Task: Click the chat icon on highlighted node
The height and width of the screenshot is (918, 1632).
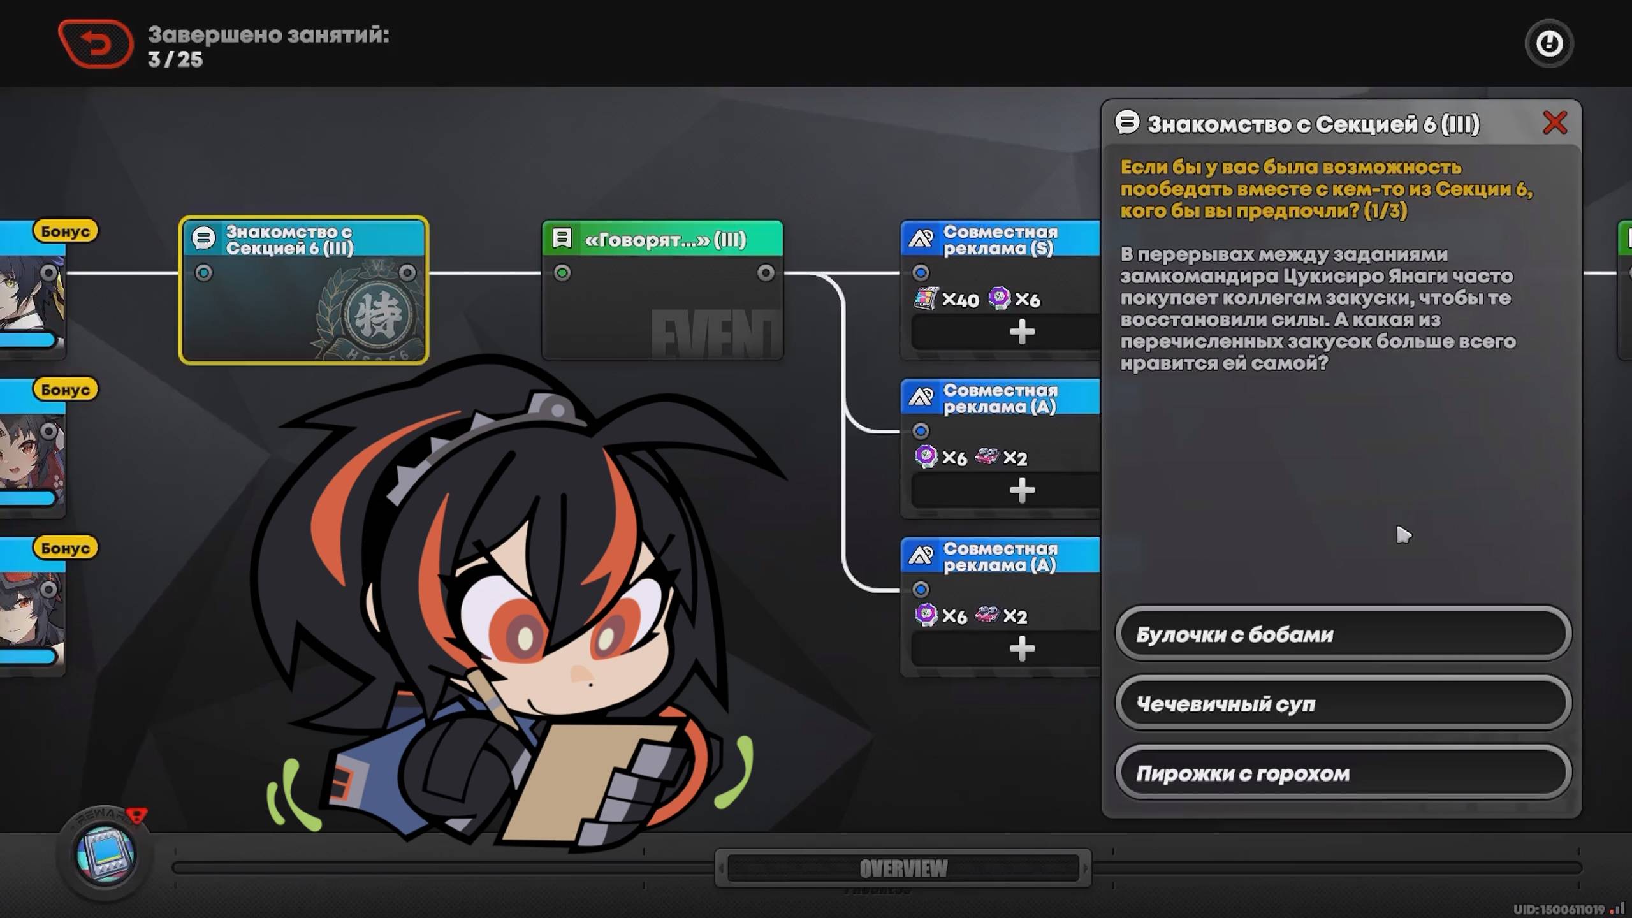Action: click(204, 238)
